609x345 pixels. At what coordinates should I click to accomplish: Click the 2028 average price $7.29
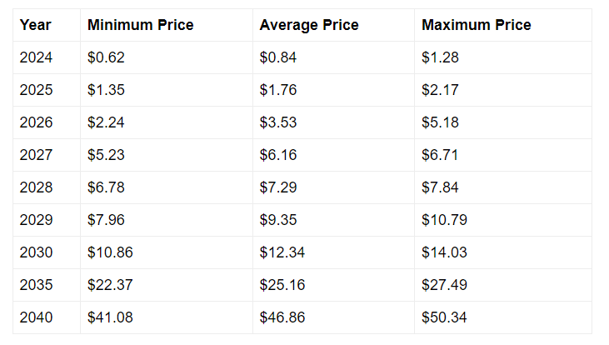(x=278, y=187)
